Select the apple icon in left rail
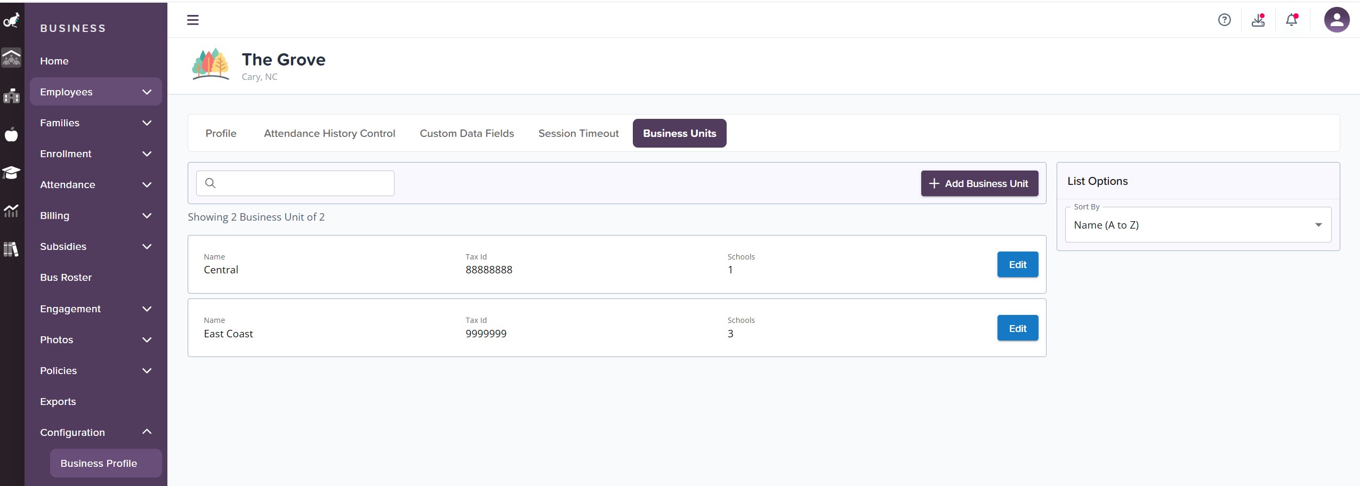Viewport: 1360px width, 486px height. coord(11,134)
